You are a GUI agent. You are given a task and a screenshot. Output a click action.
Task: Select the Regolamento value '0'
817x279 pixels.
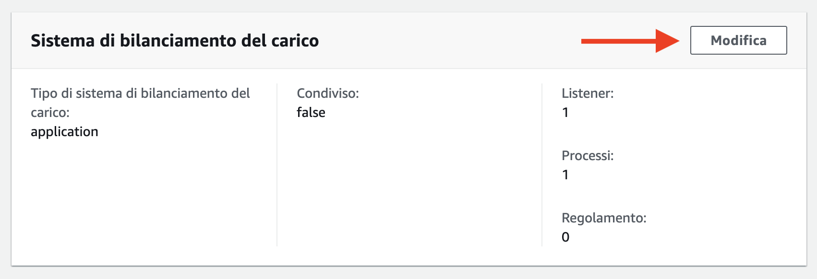[x=565, y=236]
